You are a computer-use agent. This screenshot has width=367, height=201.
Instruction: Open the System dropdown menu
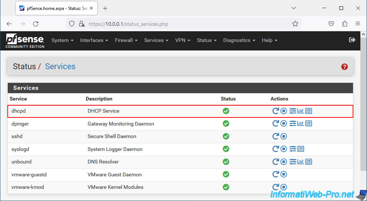coord(63,40)
